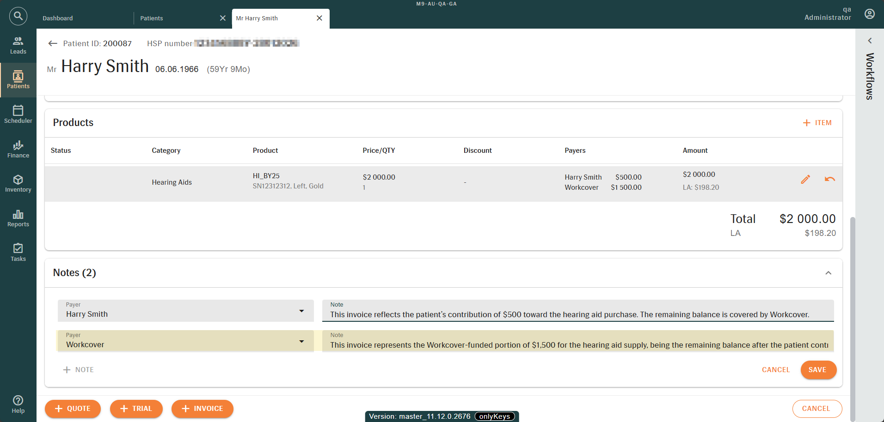Screen dimensions: 884x422
Task: Open the Finance section
Action: (x=18, y=149)
